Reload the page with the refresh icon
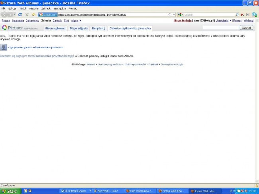The height and width of the screenshot is (194, 259). tap(20, 14)
